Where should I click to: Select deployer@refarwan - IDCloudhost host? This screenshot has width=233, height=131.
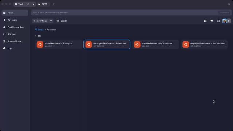click(x=204, y=44)
